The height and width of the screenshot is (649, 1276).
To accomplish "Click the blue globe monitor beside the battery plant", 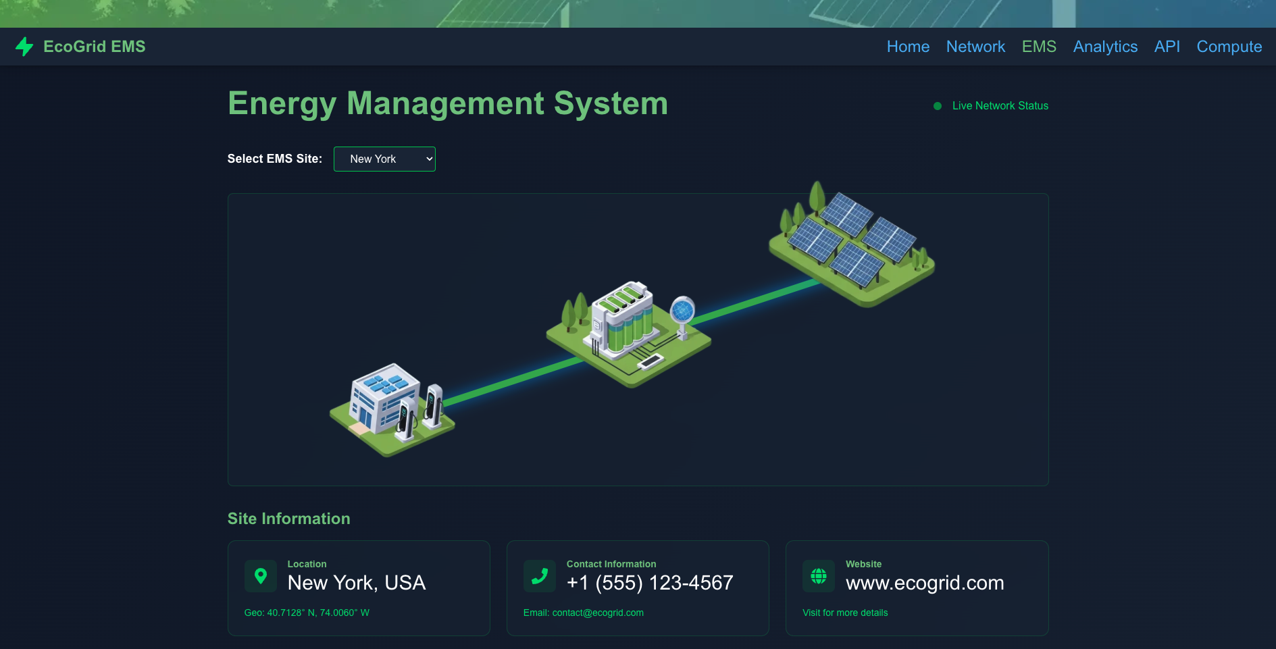I will point(682,311).
